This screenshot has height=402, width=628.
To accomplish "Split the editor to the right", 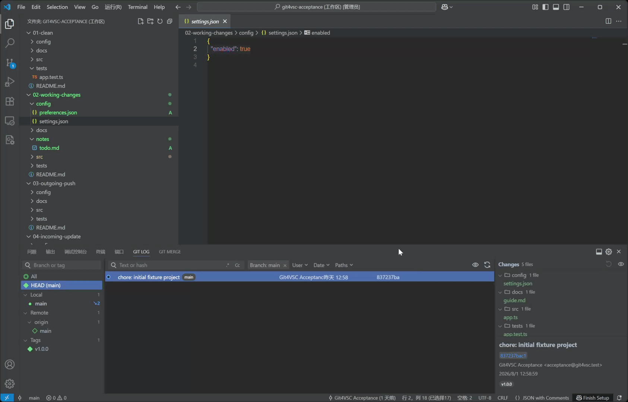I will [x=608, y=21].
